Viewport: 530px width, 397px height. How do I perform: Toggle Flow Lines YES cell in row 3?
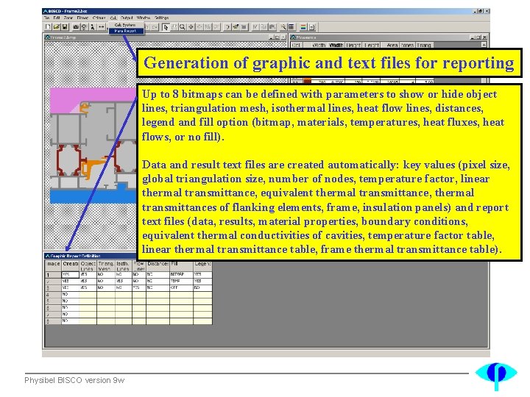tap(139, 287)
